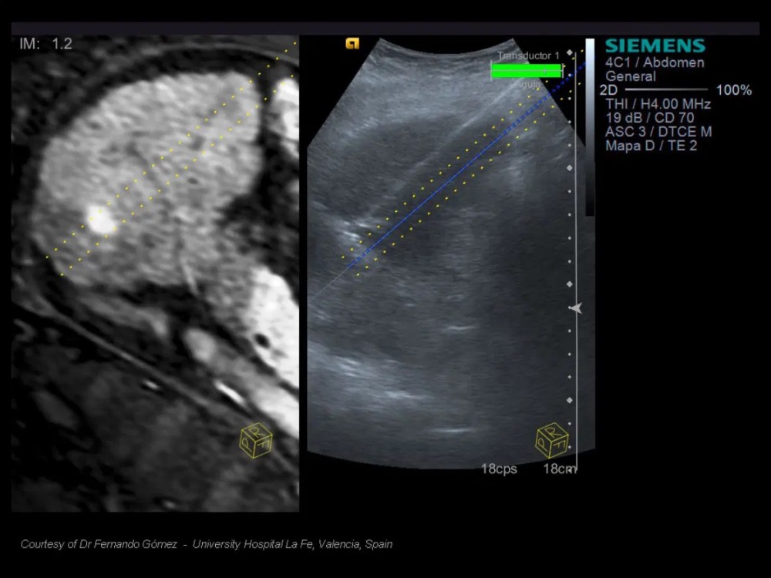The width and height of the screenshot is (771, 578).
Task: Click orientation cube on the MRI image
Action: click(x=255, y=442)
